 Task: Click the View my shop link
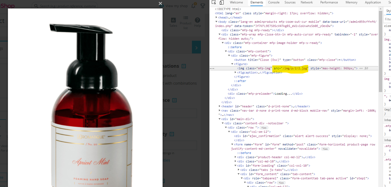(177, 6)
